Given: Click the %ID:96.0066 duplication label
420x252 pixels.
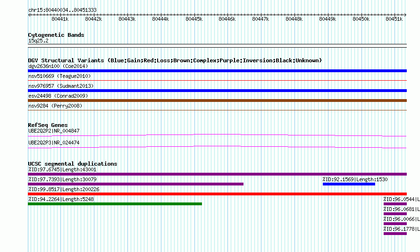Looking at the screenshot, I should click(402, 219).
